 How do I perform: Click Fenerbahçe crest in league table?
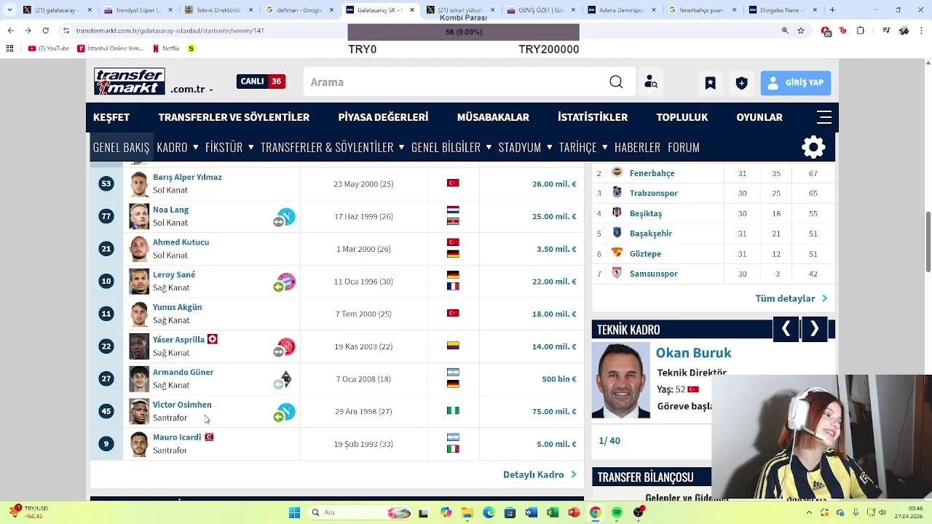click(x=617, y=173)
